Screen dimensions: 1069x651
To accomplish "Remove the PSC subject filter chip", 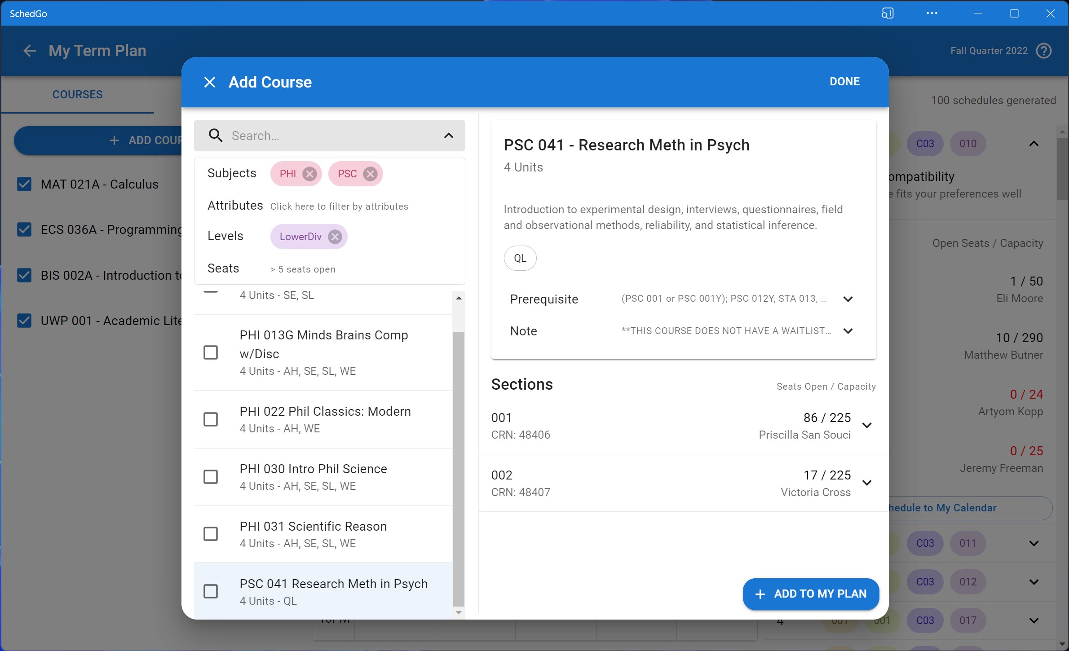I will [370, 174].
